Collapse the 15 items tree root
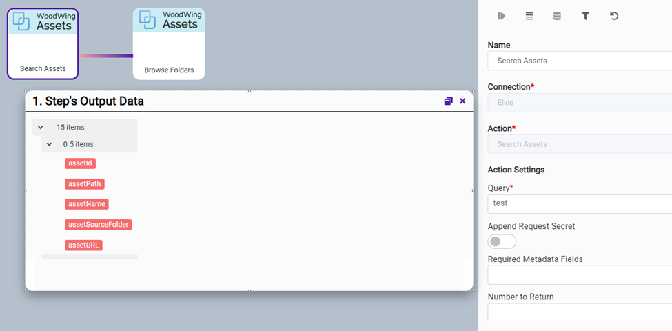The width and height of the screenshot is (672, 331). pos(41,128)
